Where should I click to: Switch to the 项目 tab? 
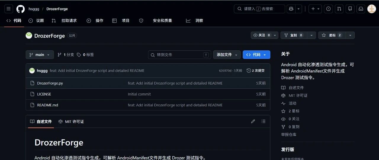121,21
